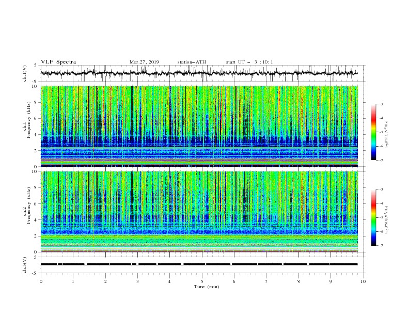Select the lower colorbar's "log(PSD)(V²/Hz)" label
This screenshot has height=316, width=409.
pos(386,219)
